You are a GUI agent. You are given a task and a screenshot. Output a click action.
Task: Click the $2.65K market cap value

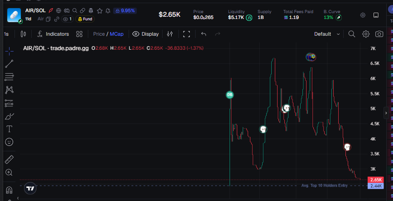tap(170, 14)
